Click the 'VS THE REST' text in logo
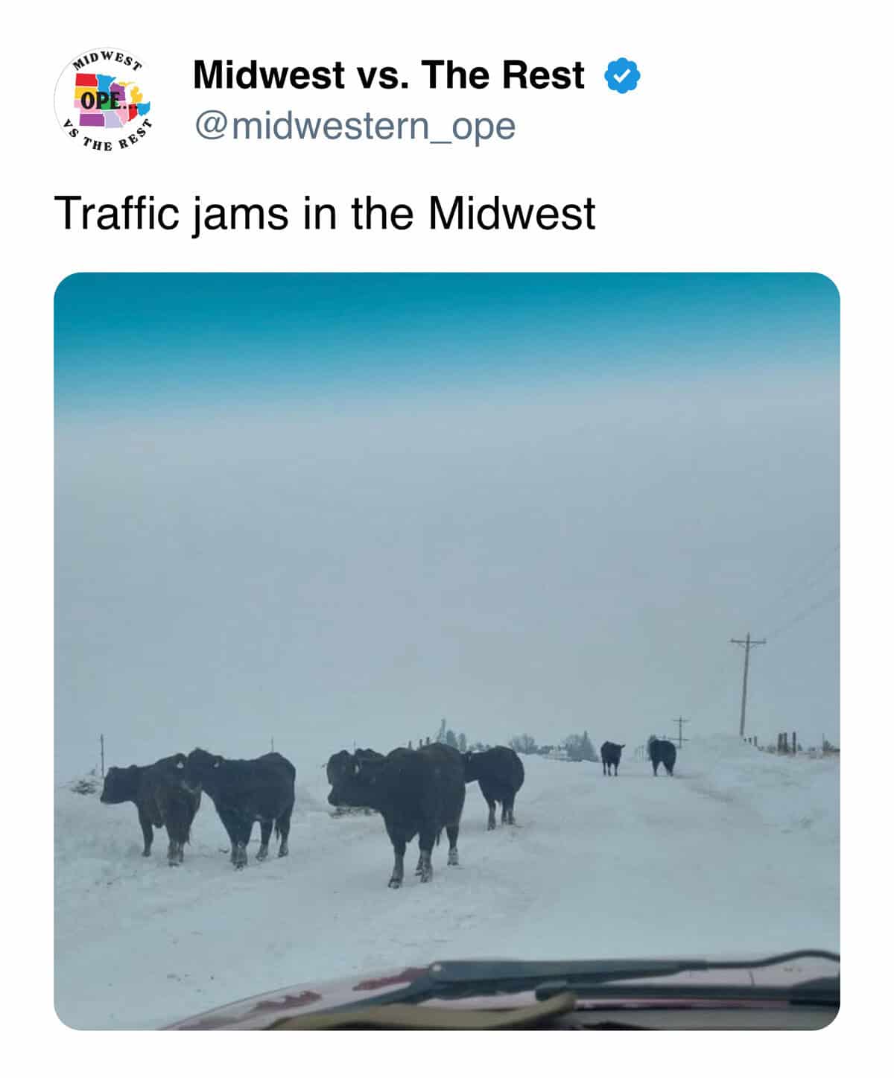The height and width of the screenshot is (1078, 894). click(104, 137)
